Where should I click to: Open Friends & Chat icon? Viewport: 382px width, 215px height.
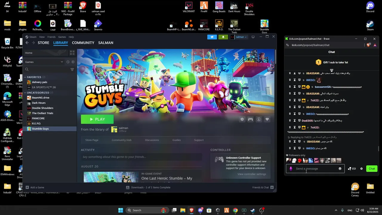tap(272, 187)
